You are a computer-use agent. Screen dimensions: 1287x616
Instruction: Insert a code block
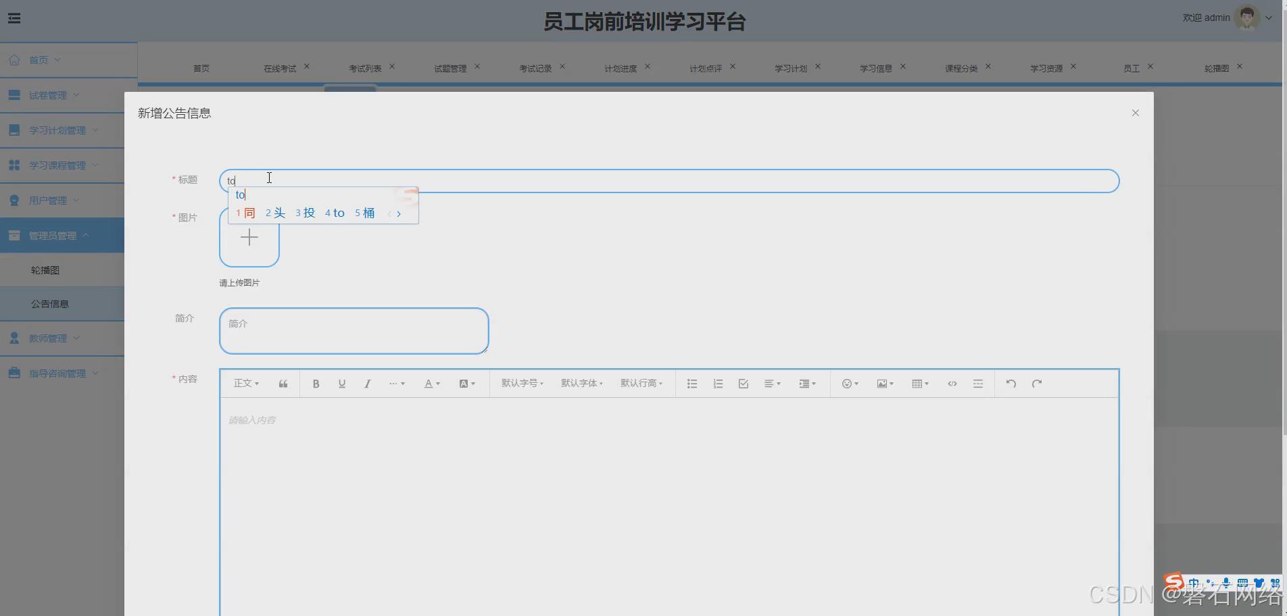952,384
